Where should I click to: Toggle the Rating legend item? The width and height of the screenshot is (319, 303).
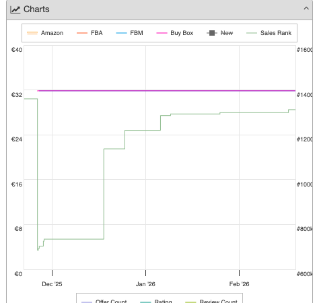[156, 301]
